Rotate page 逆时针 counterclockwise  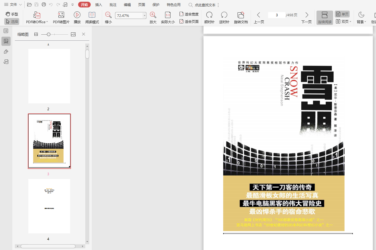[224, 17]
